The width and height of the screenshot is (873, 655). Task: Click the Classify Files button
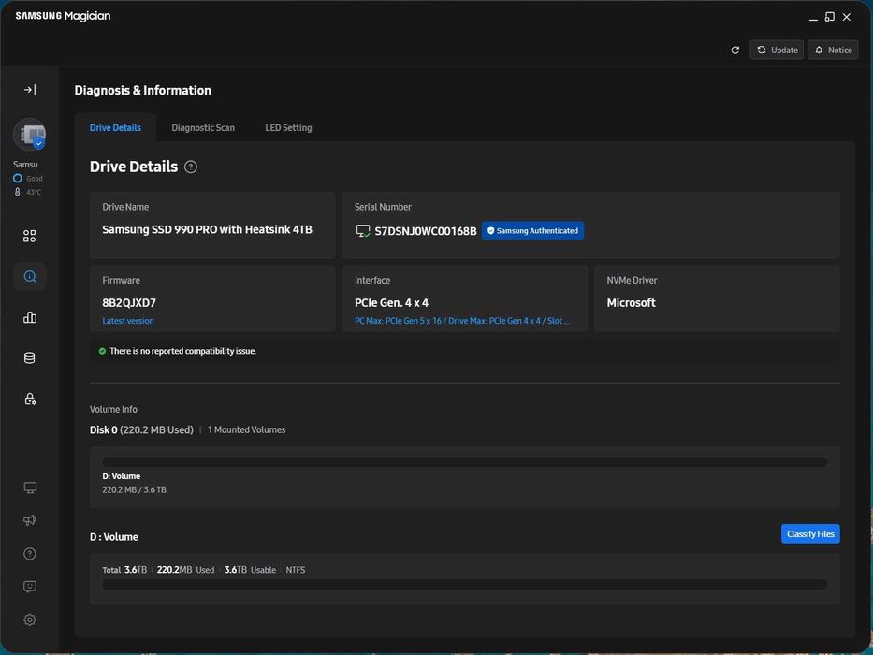pos(810,533)
